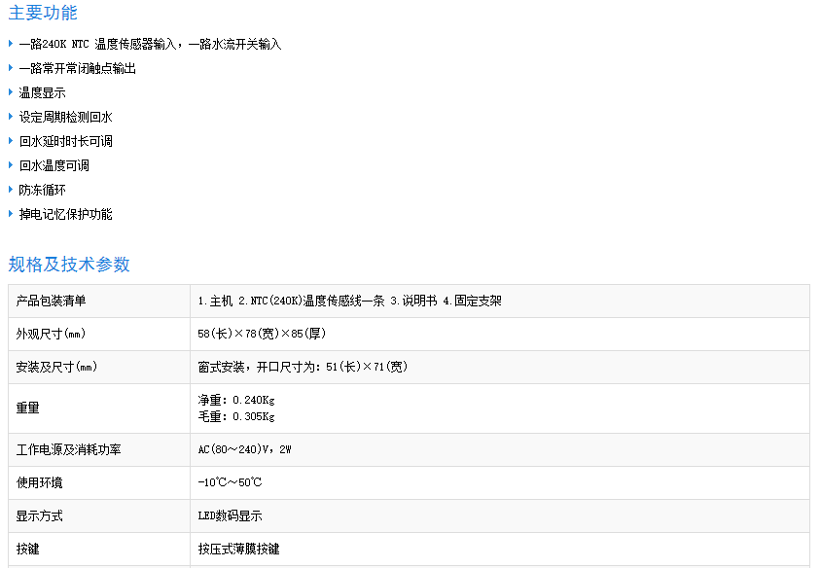Click the 按键 table cell

point(99,550)
